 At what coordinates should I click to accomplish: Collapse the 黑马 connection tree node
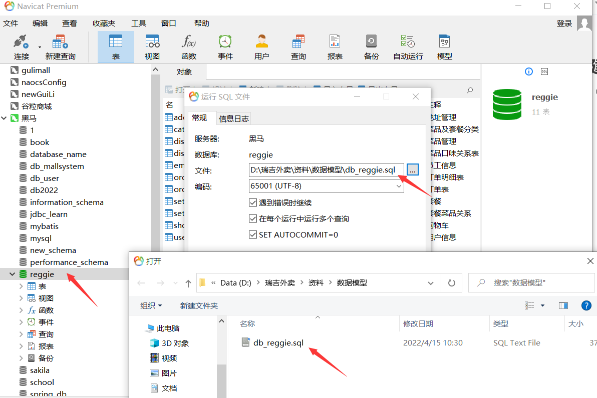click(x=4, y=118)
